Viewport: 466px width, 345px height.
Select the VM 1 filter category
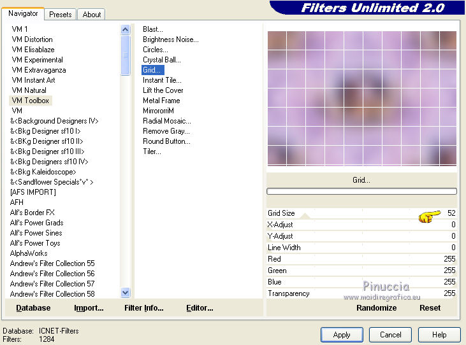click(20, 29)
